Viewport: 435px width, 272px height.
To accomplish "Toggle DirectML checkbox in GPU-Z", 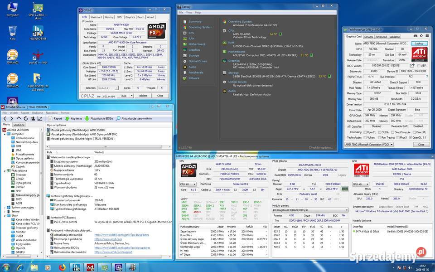I will click(414, 132).
